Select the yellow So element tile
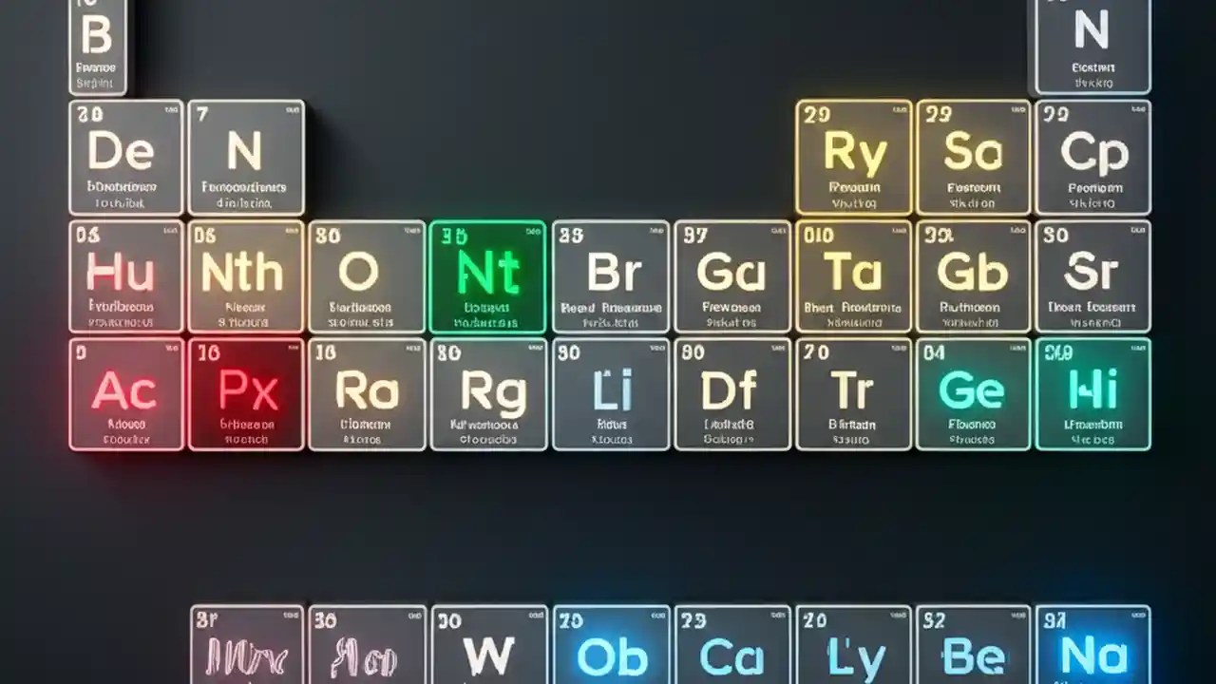 [x=972, y=157]
